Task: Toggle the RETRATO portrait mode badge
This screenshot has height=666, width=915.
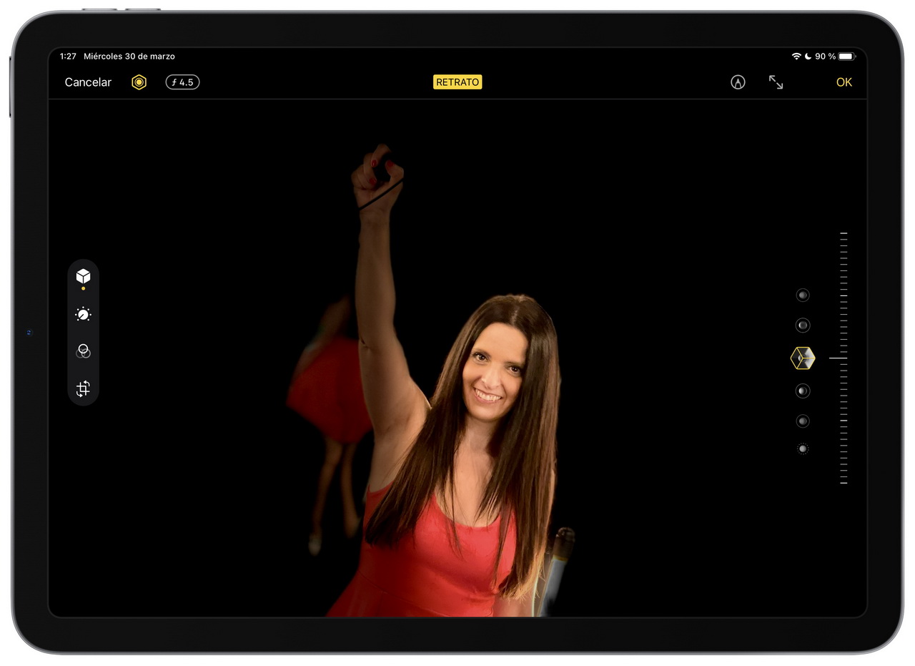Action: click(x=457, y=82)
